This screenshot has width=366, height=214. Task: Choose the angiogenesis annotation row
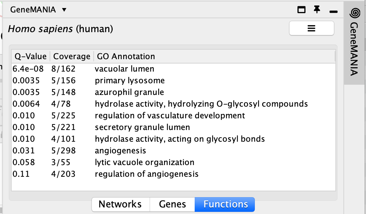coord(120,150)
